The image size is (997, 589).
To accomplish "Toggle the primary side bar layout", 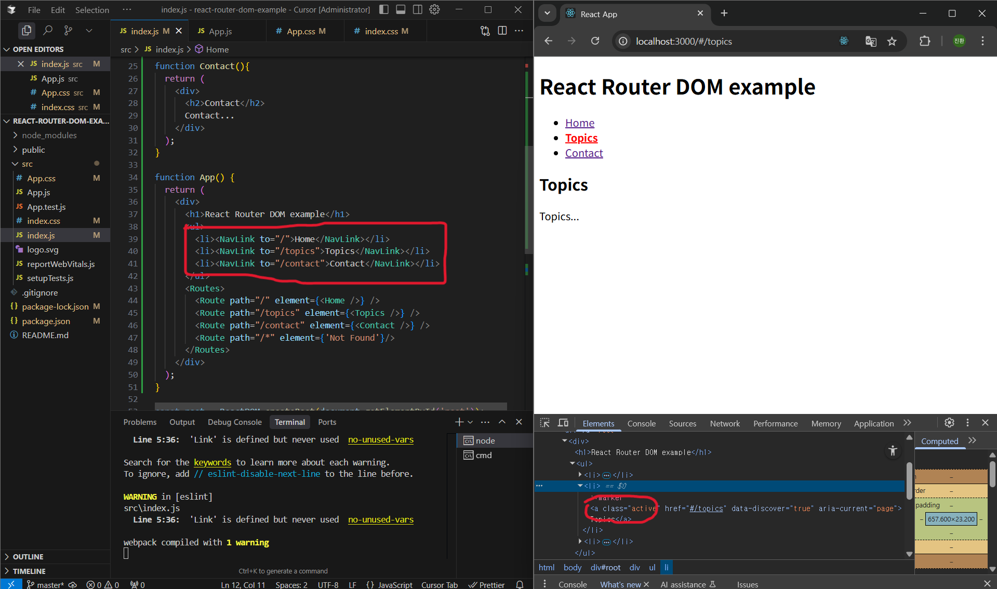I will pyautogui.click(x=384, y=9).
